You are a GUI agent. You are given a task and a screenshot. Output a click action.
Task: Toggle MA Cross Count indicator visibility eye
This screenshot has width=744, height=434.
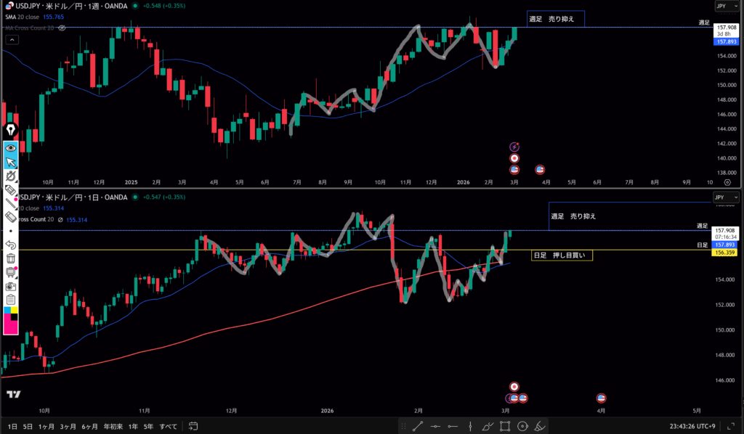point(62,28)
